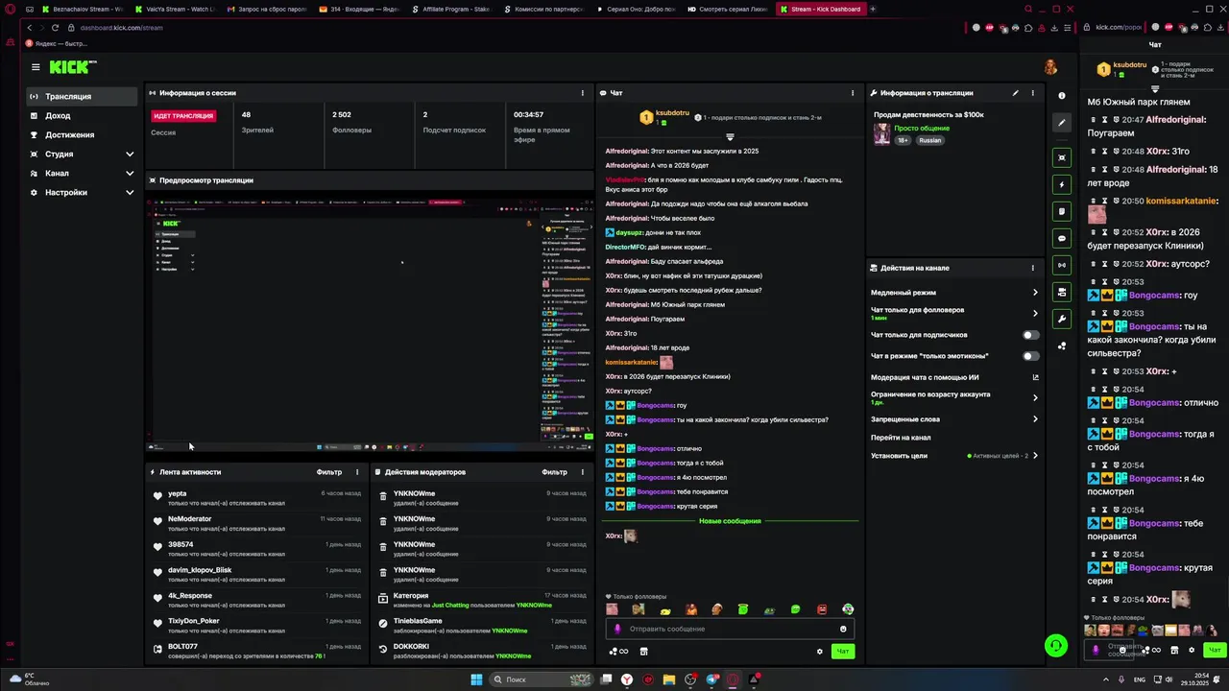This screenshot has width=1229, height=691.
Task: Open the popout chat settings gear
Action: (1192, 650)
